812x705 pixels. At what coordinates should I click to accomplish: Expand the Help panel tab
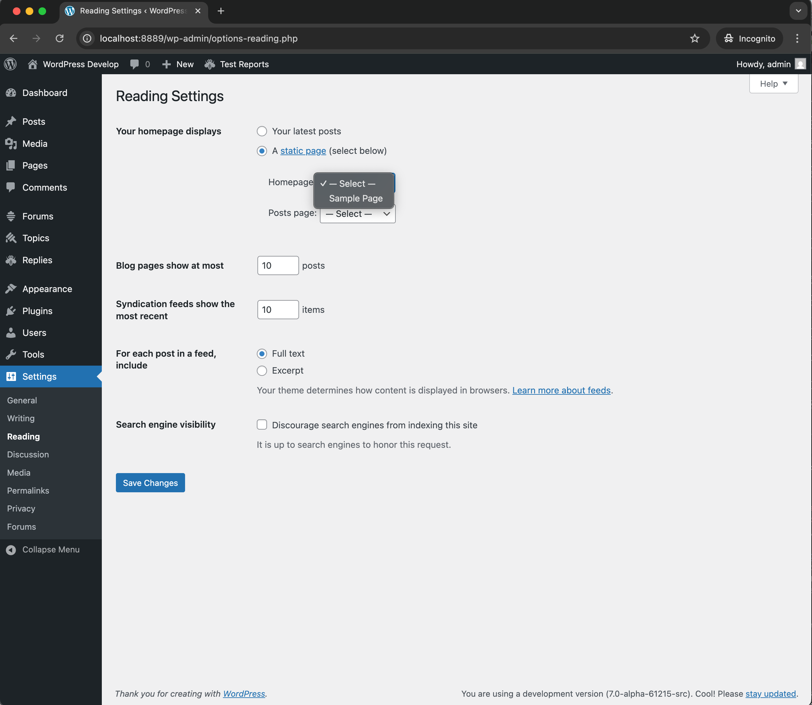(x=773, y=84)
